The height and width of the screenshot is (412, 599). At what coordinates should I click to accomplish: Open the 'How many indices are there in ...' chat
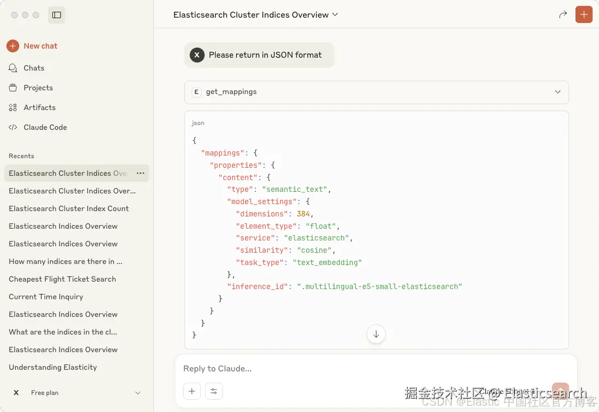66,261
